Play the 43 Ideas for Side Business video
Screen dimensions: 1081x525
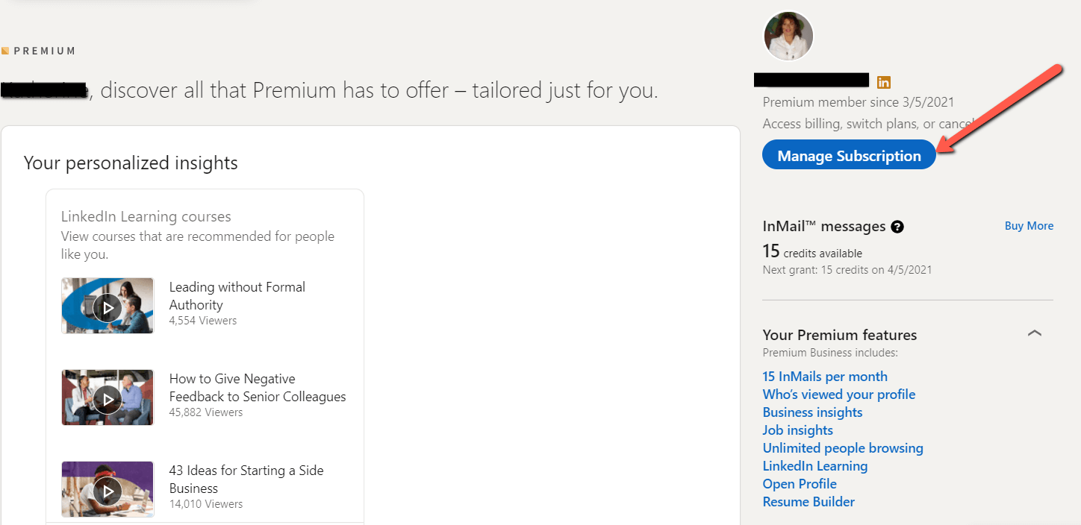pyautogui.click(x=108, y=489)
